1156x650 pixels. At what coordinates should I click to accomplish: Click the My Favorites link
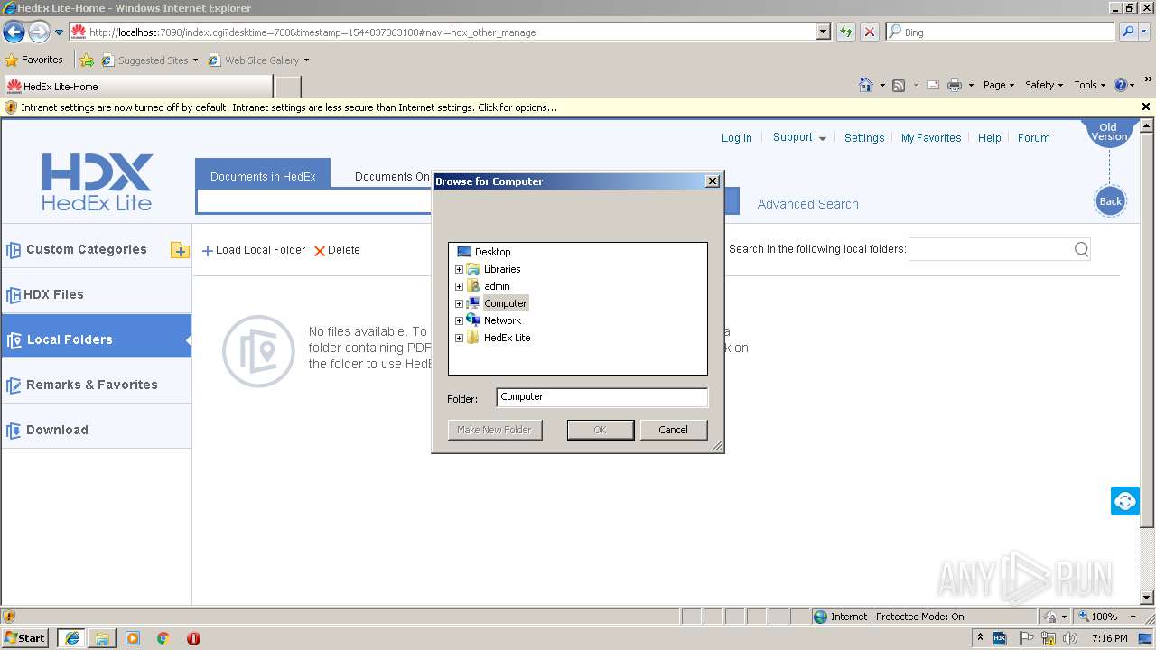pos(931,138)
